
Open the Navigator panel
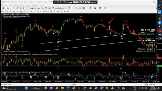click(x=21, y=8)
